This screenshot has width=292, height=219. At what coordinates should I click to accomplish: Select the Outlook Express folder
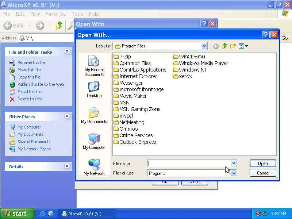coord(135,142)
